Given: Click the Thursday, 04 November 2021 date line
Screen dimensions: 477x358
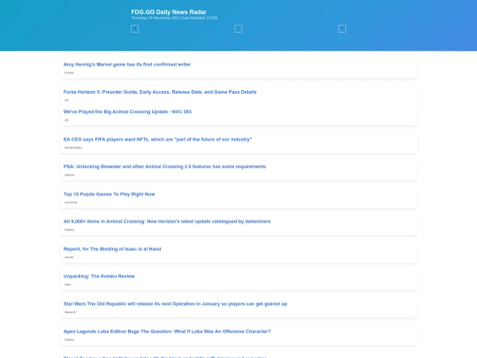Looking at the screenshot, I should click(x=174, y=18).
